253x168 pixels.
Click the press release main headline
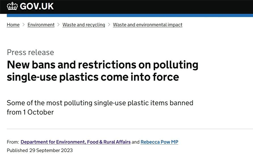tap(103, 71)
